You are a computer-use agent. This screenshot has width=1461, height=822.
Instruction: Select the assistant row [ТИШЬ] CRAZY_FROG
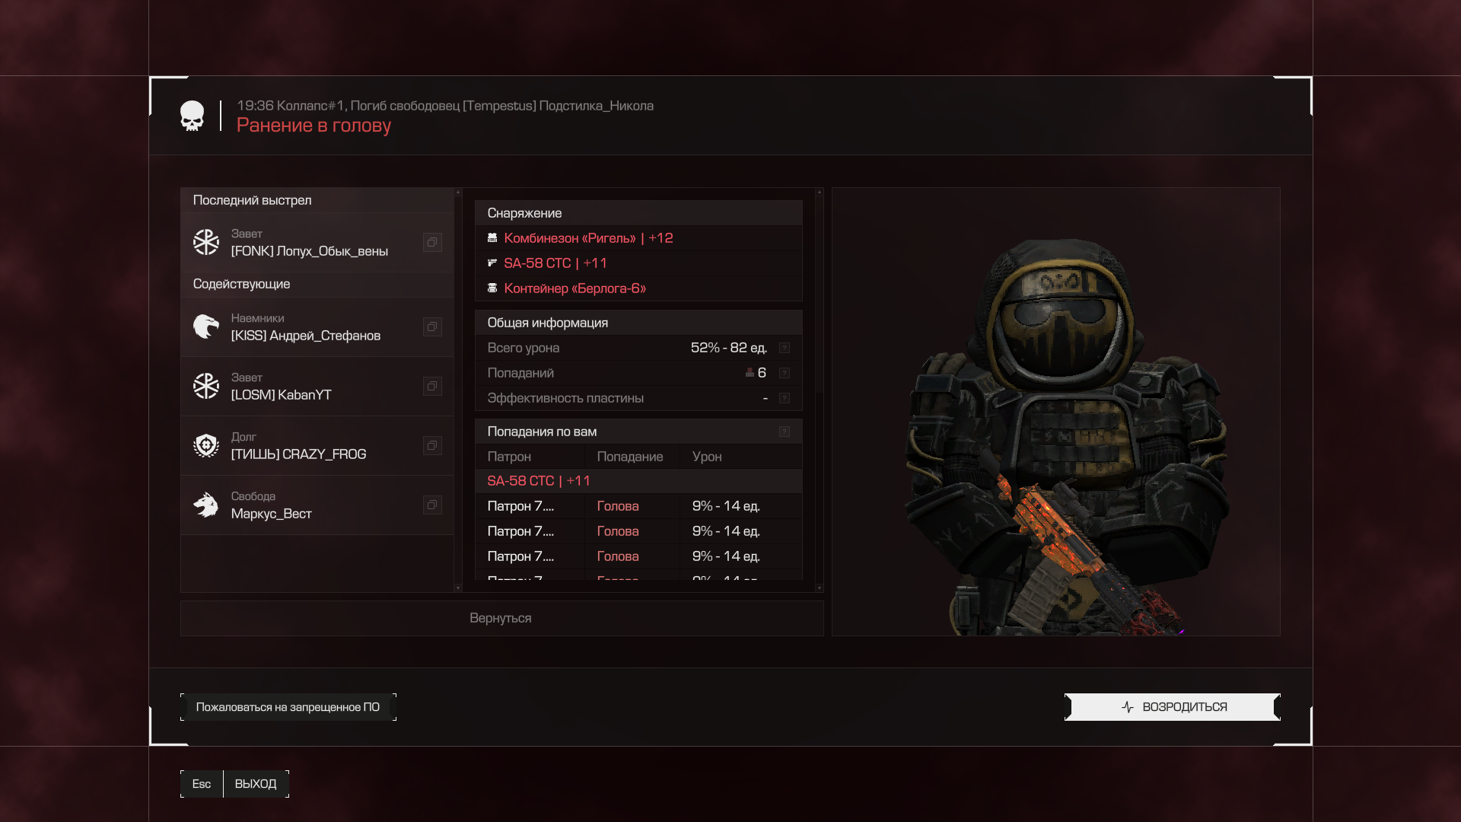317,445
